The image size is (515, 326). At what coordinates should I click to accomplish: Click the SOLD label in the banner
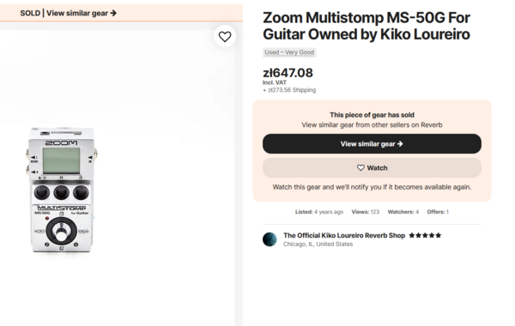30,13
